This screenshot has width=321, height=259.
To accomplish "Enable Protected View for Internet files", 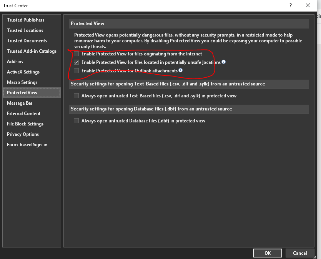I will (x=77, y=54).
